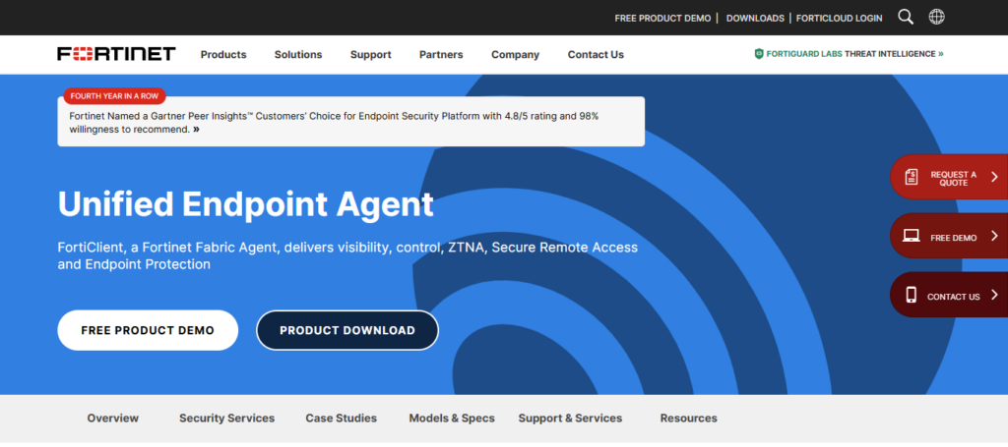Open Contact Us in the main navigation
This screenshot has width=1008, height=447.
coord(596,54)
